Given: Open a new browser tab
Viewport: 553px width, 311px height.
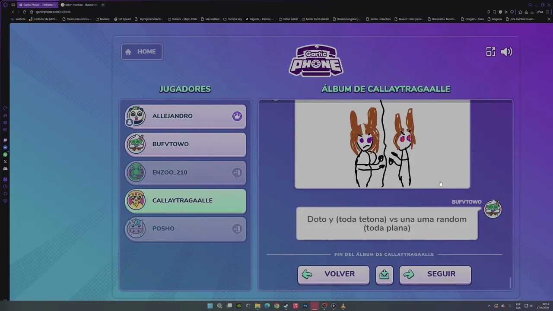Looking at the screenshot, I should pyautogui.click(x=103, y=5).
